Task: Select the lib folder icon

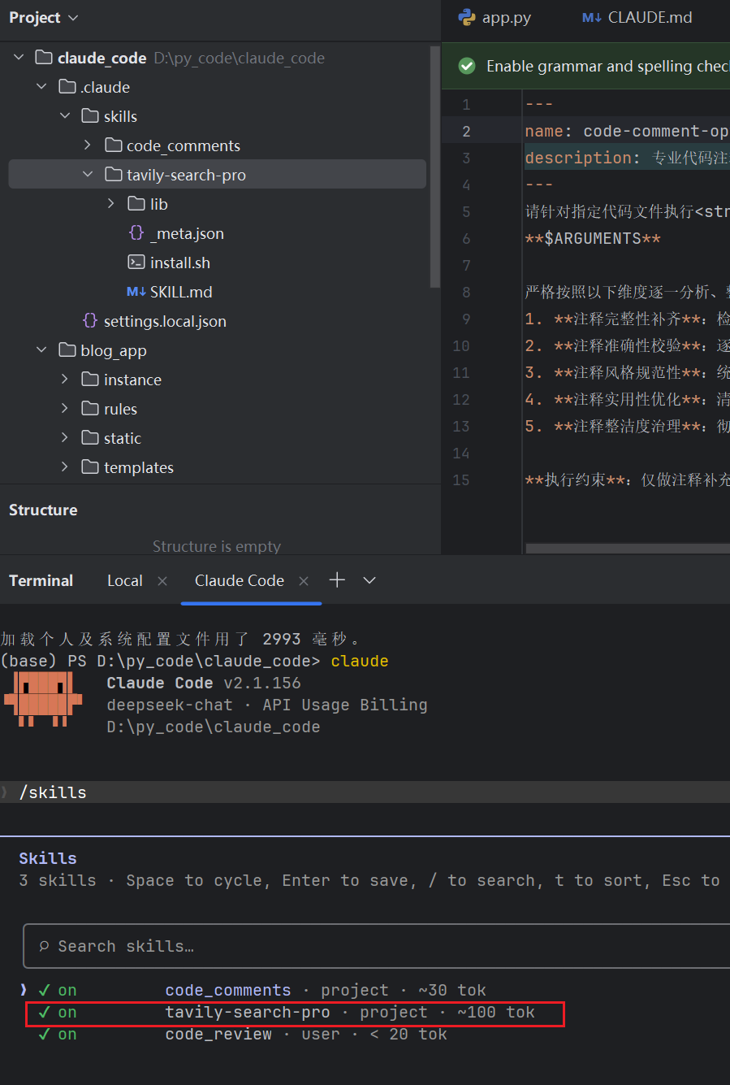Action: [x=136, y=204]
